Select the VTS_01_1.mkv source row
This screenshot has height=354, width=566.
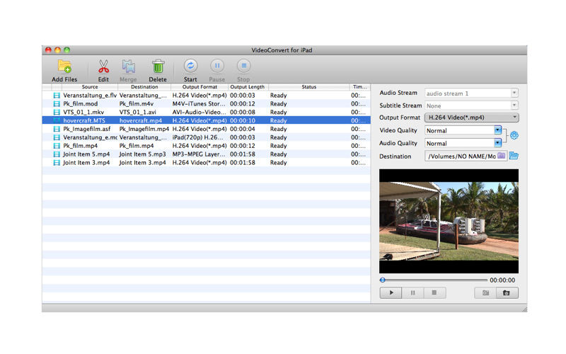(x=83, y=113)
